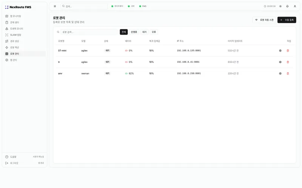Select the 대기 filter tab
The height and width of the screenshot is (188, 302).
coord(144,32)
